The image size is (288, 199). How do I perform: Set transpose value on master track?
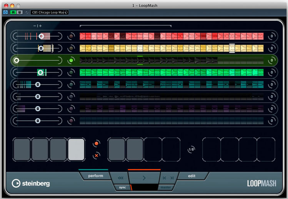coord(271,60)
